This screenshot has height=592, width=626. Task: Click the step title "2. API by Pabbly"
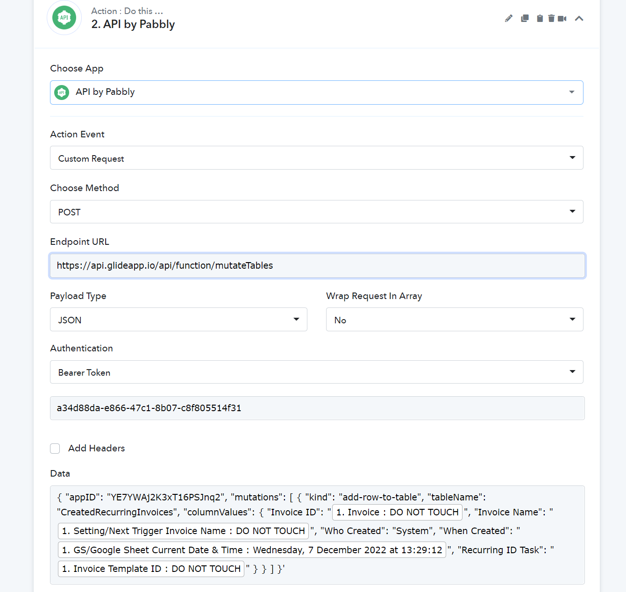(x=133, y=24)
